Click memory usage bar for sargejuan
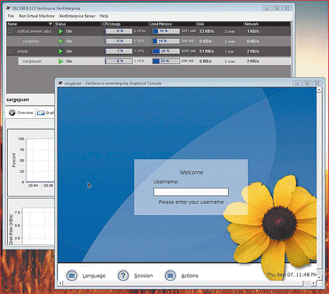Image resolution: width=329 pixels, height=294 pixels. [x=166, y=61]
